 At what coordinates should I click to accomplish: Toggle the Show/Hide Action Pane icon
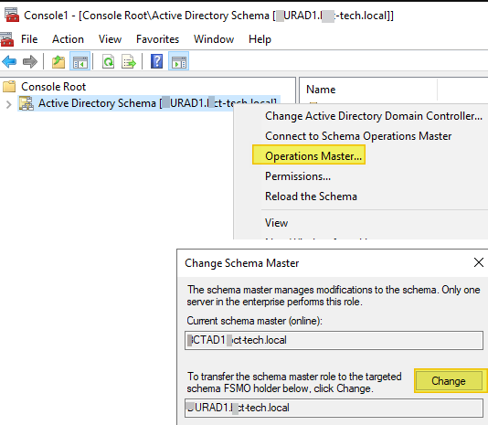tap(178, 61)
